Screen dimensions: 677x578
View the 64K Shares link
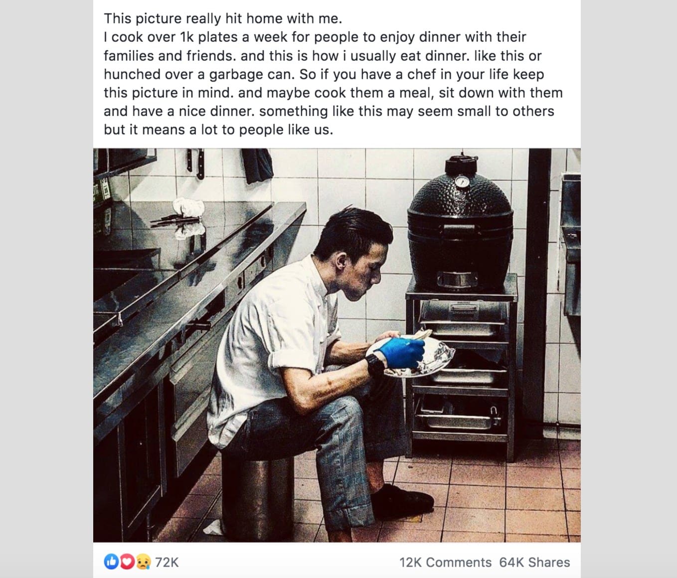pos(535,562)
